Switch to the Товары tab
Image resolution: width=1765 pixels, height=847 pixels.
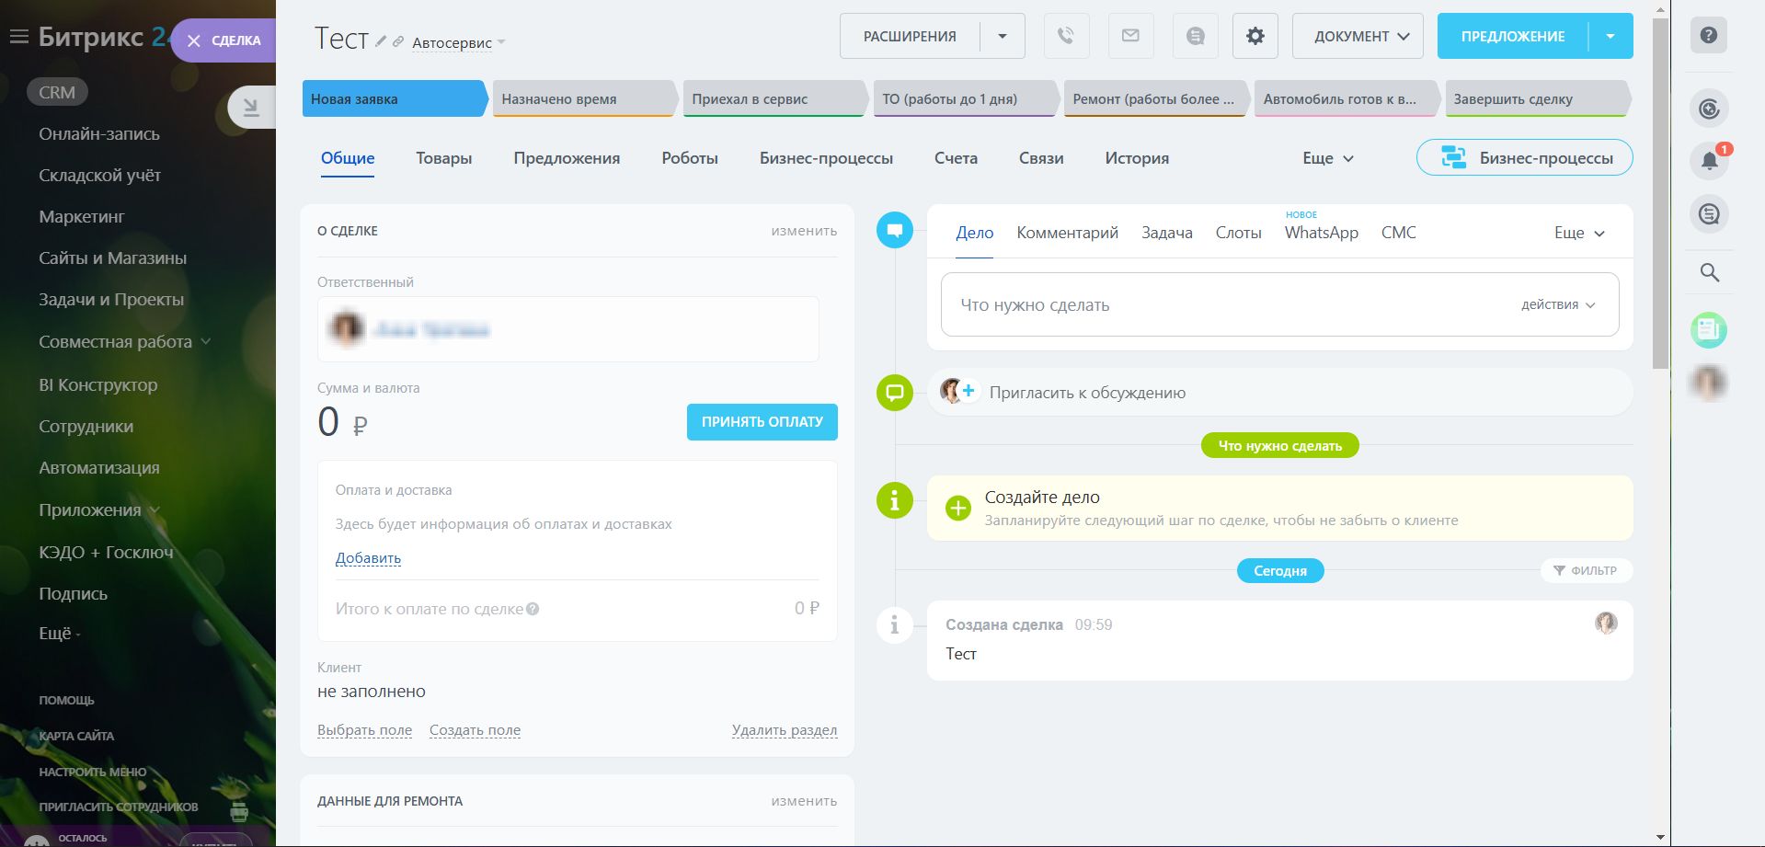(443, 158)
